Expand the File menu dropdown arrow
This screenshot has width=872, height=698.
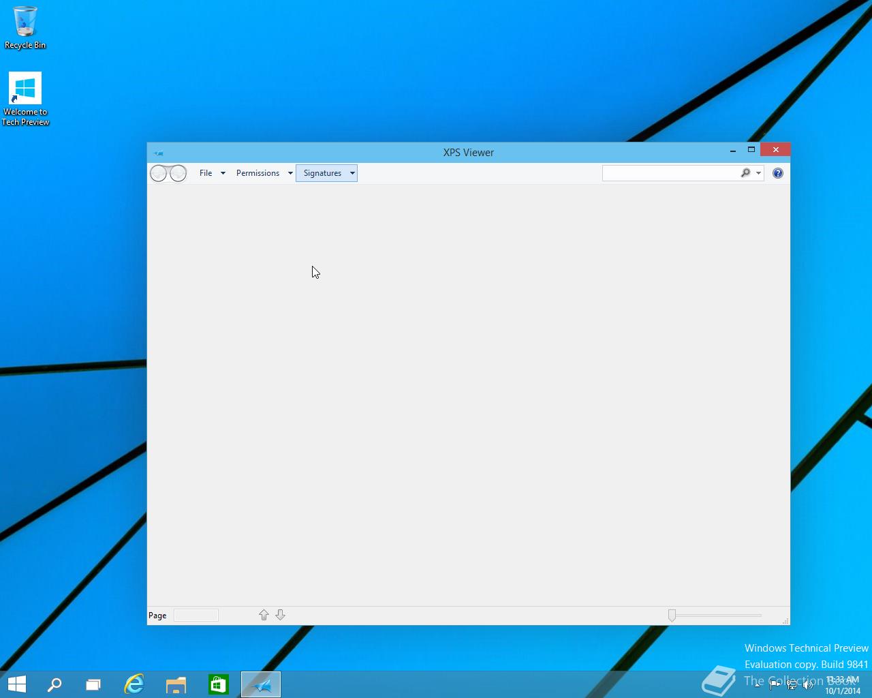223,173
